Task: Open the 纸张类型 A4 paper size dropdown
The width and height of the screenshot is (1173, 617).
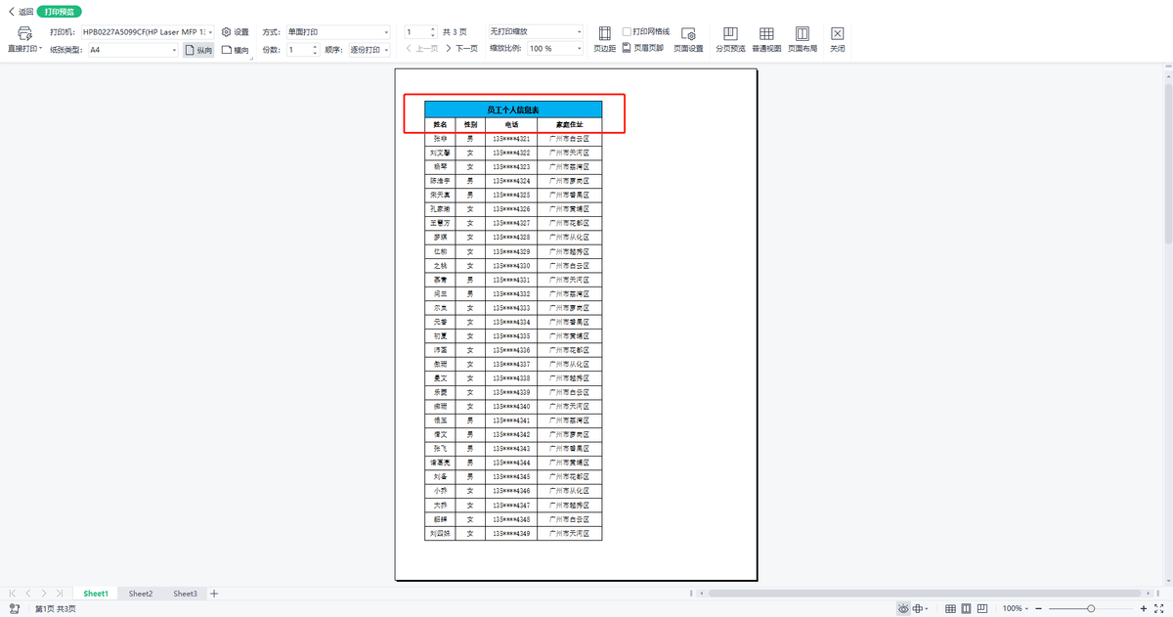Action: point(173,49)
